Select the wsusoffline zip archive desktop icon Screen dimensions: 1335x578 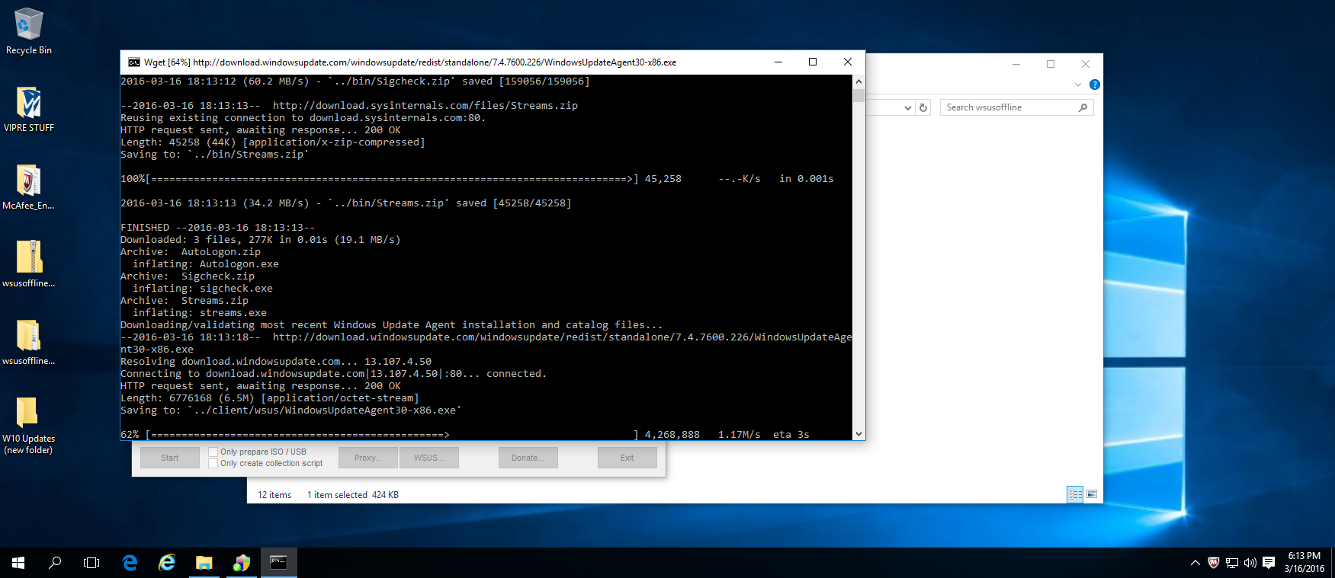(29, 265)
